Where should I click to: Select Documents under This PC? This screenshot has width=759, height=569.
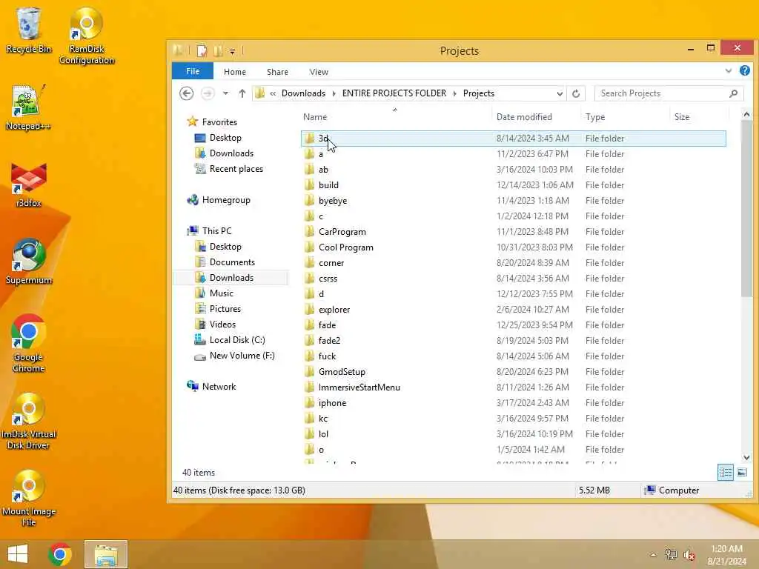point(225,262)
